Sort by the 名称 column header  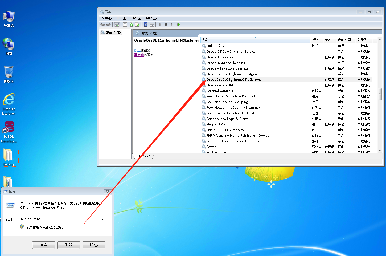click(255, 40)
